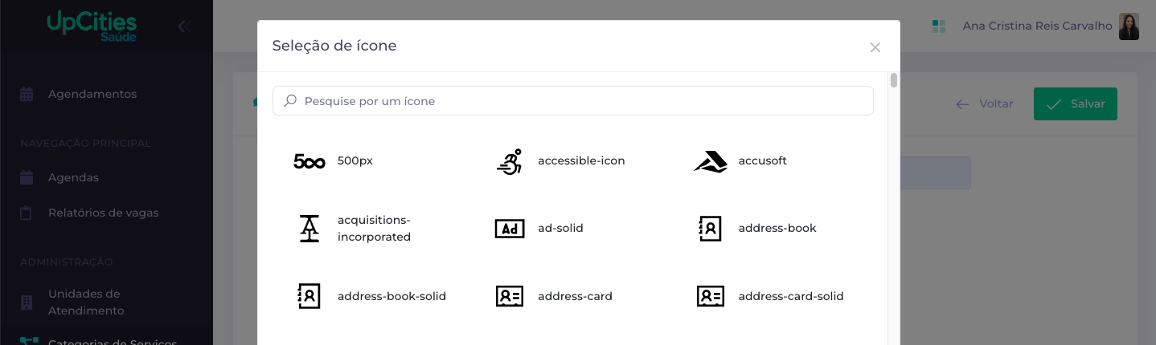Click the magnifier icon in search box
Viewport: 1156px width, 345px height.
[291, 101]
